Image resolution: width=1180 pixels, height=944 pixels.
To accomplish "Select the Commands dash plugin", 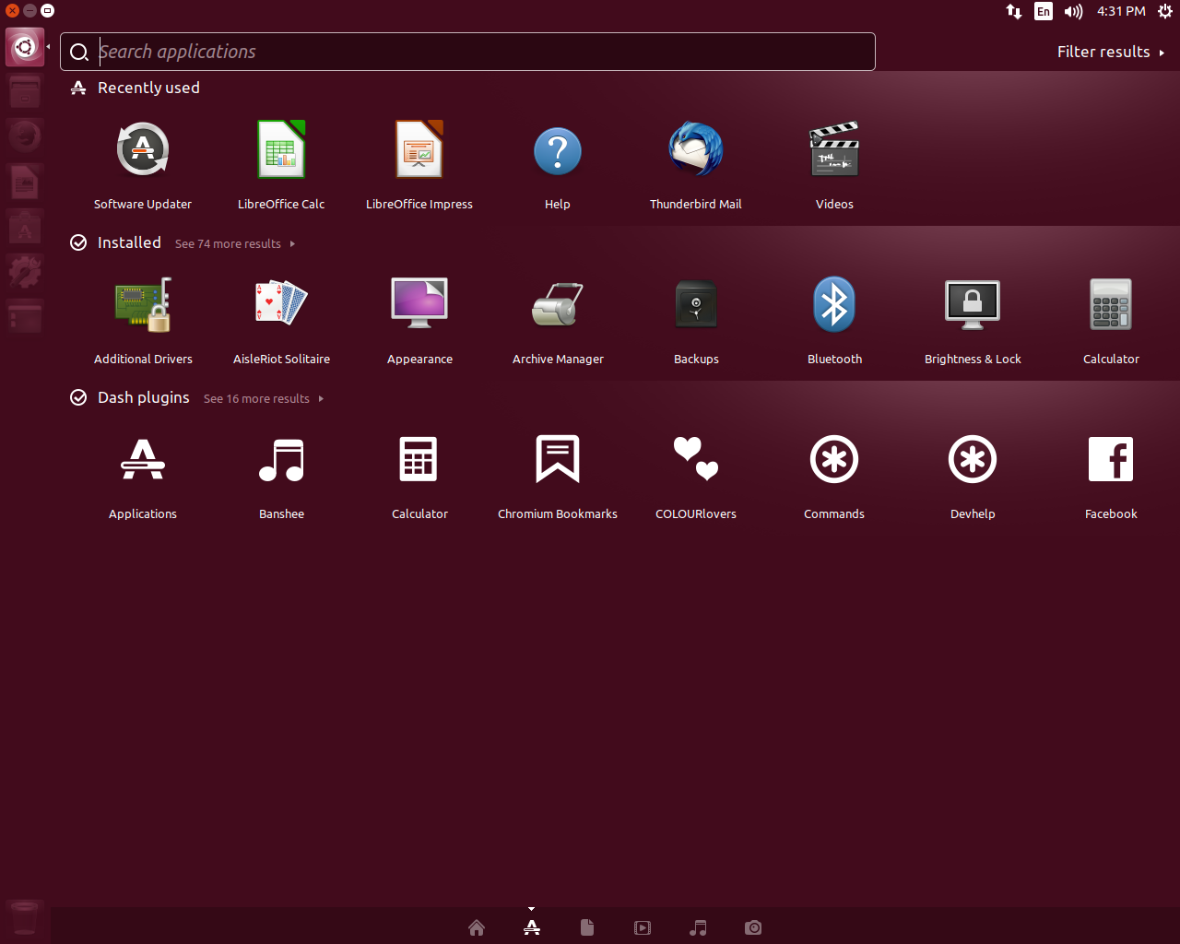I will pyautogui.click(x=834, y=474).
